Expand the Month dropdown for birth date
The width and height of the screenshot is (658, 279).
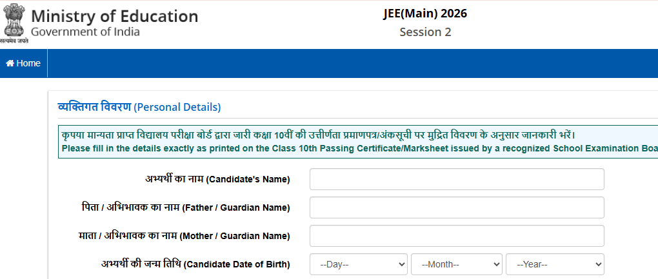click(457, 264)
